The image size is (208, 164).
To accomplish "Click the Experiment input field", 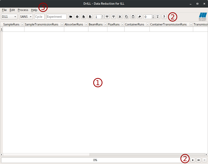I will coord(56,17).
